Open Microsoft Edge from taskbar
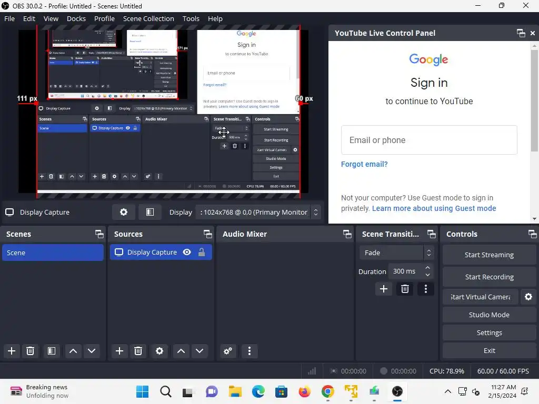The height and width of the screenshot is (404, 539). [x=258, y=391]
